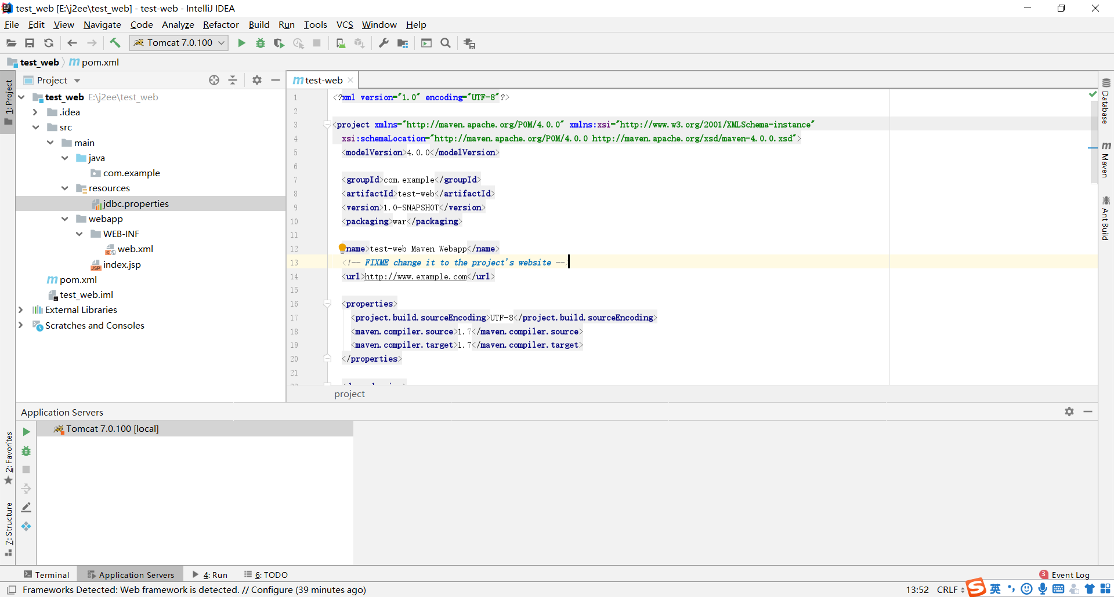The height and width of the screenshot is (597, 1114).
Task: Open Project Structure from the toolbar
Action: tap(403, 43)
